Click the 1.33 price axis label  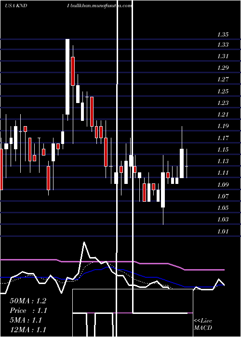[223, 45]
